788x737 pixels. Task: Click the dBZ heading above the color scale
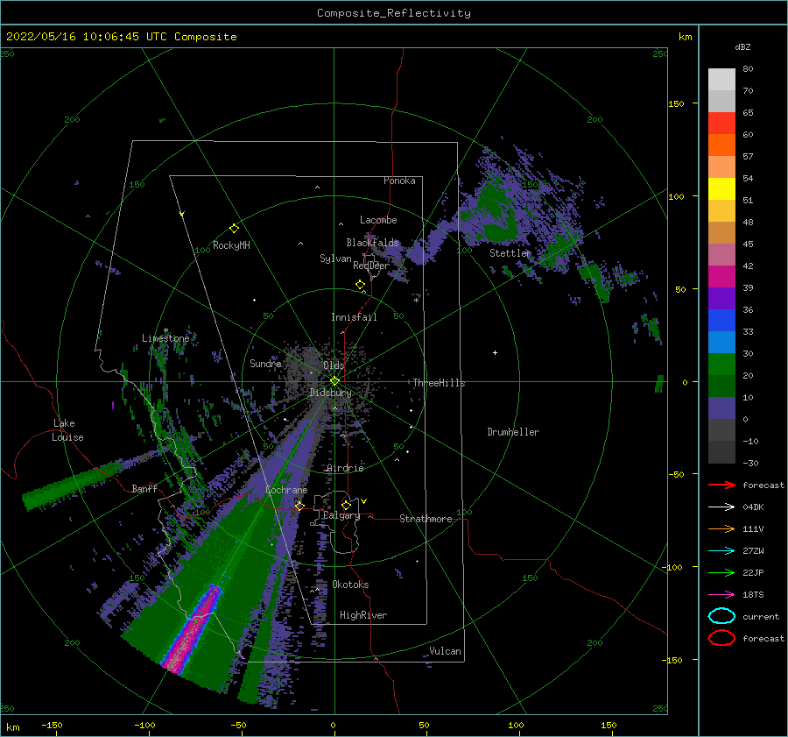coord(742,46)
